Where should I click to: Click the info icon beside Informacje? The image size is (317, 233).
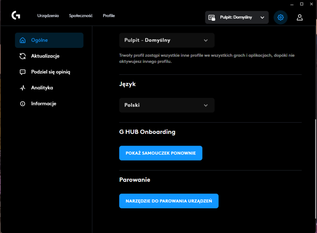(22, 104)
